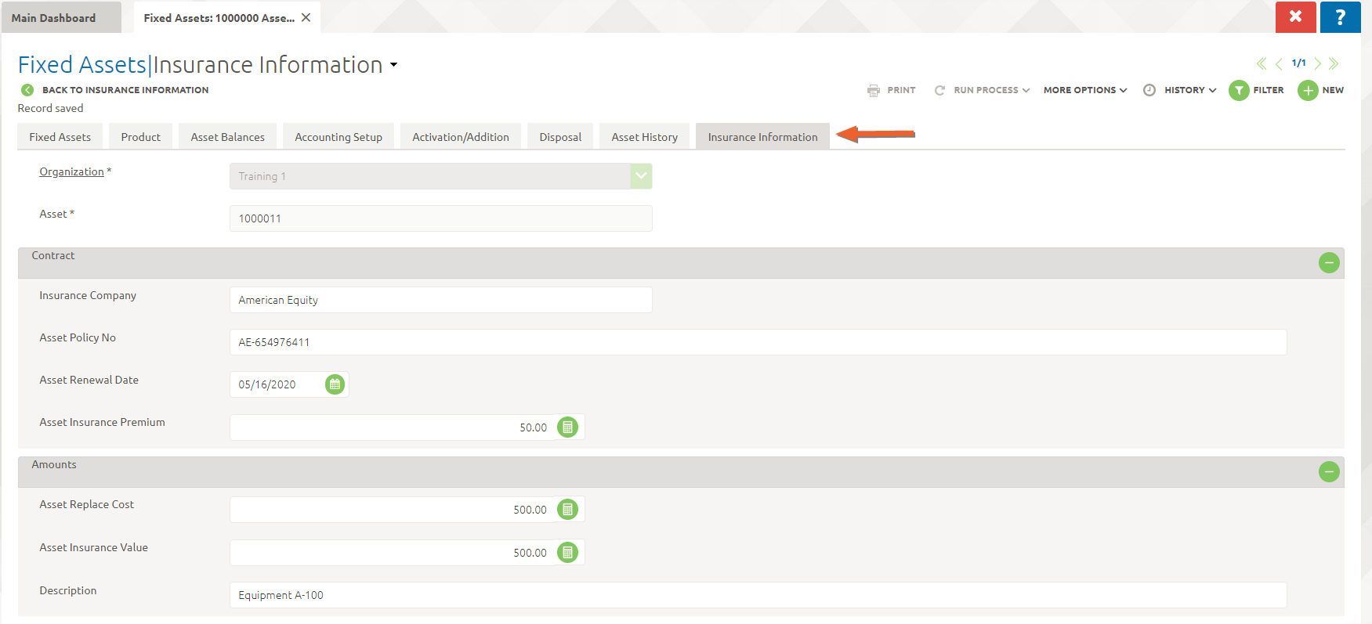
Task: Open calculator for Asset Insurance Value
Action: tap(567, 553)
